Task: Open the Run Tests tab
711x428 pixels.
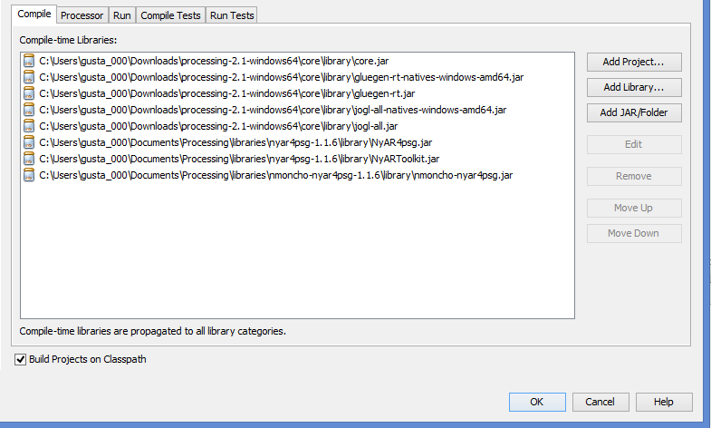Action: point(232,15)
